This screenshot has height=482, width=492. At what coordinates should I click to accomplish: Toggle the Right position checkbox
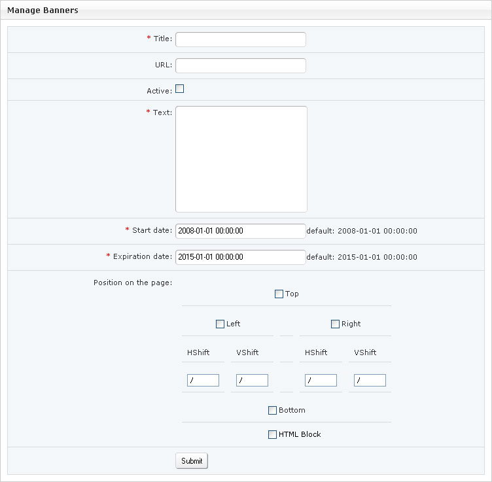click(336, 324)
